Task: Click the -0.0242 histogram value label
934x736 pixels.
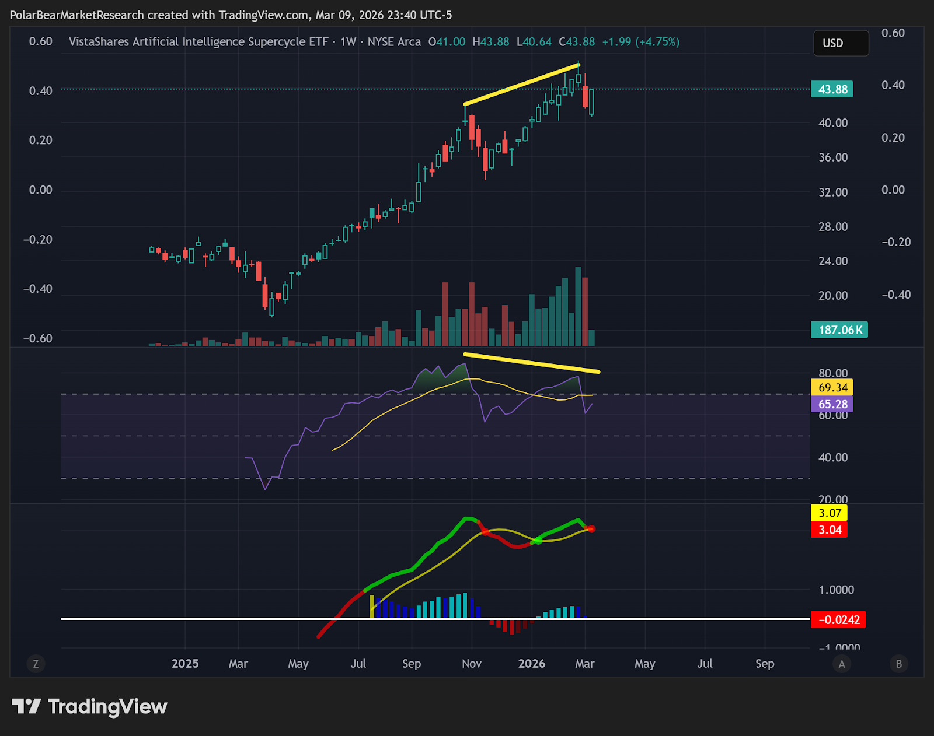Action: coord(838,619)
